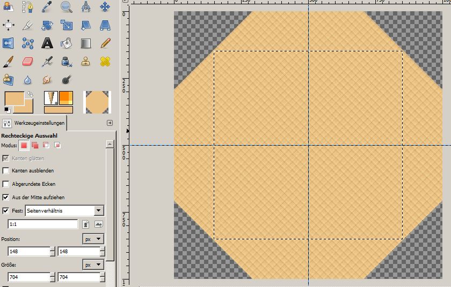
Task: Select the Airbrush tool
Action: (47, 62)
